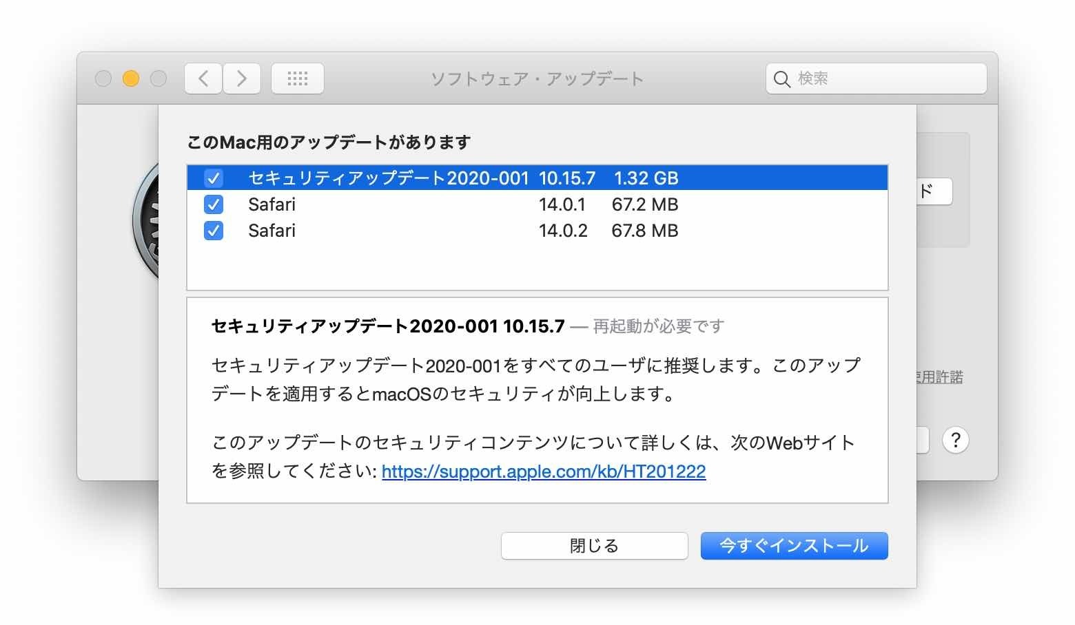Image resolution: width=1075 pixels, height=625 pixels.
Task: Click the bold セキュリティアップデート2020-001 10.15.7 detail title
Action: coord(388,326)
